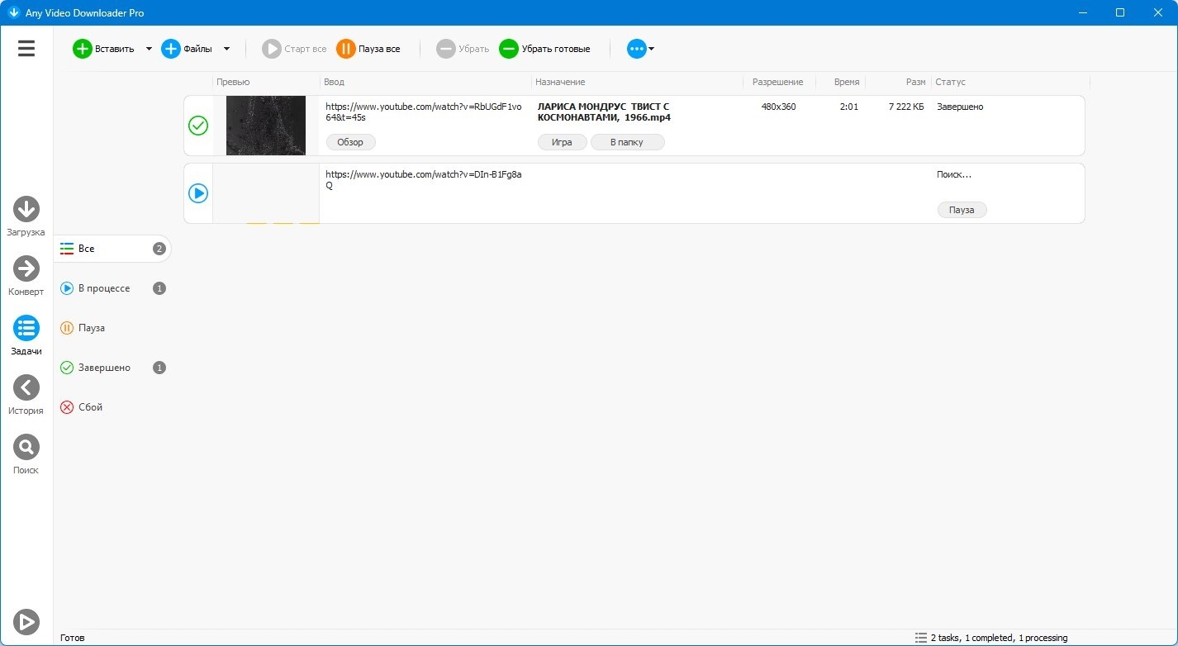Click the list icon in status bar
1178x646 pixels.
920,638
